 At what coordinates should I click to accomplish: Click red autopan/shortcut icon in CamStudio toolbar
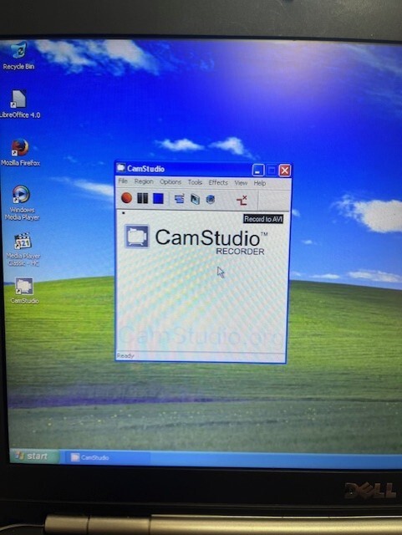click(242, 201)
